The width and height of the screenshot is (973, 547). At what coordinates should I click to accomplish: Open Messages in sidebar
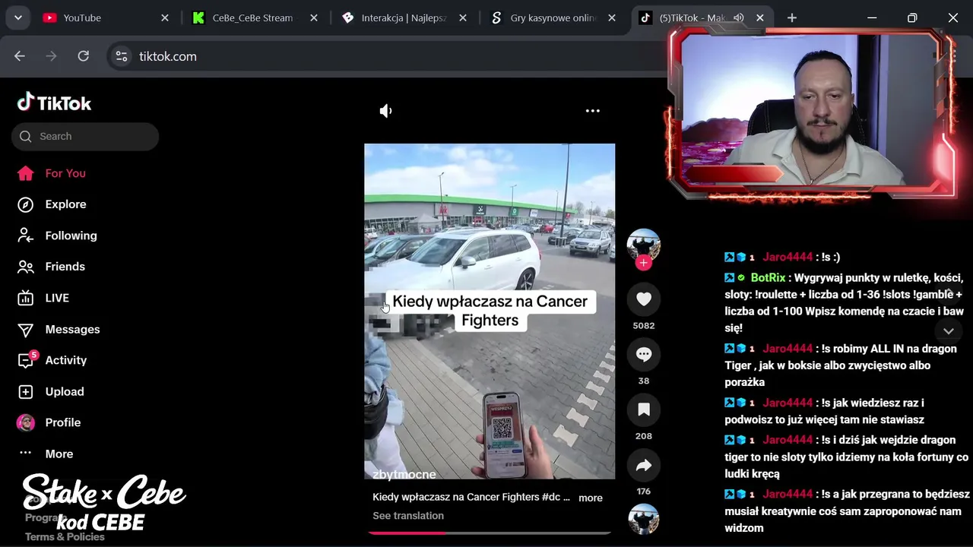click(x=59, y=329)
